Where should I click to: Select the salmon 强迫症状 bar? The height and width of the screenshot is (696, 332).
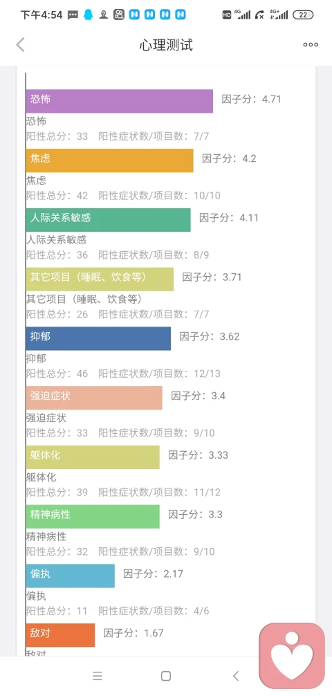(x=94, y=398)
